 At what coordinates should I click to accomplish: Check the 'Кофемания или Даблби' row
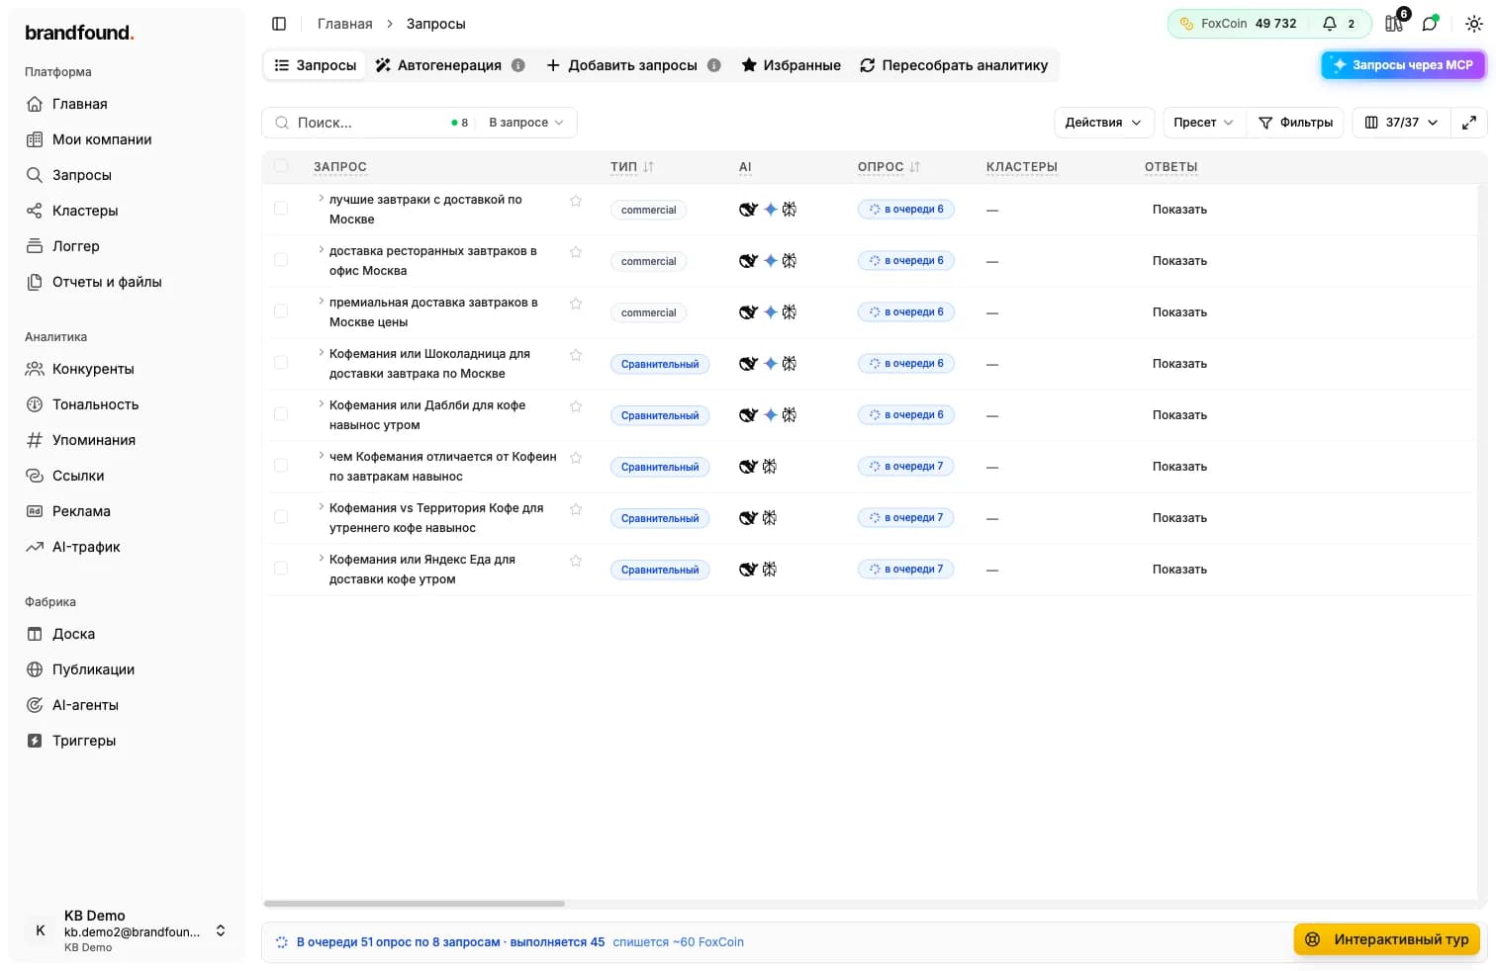point(281,414)
